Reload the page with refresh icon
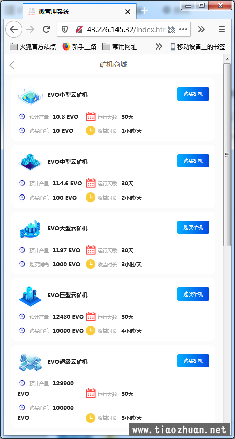The height and width of the screenshot is (439, 235). [x=46, y=29]
